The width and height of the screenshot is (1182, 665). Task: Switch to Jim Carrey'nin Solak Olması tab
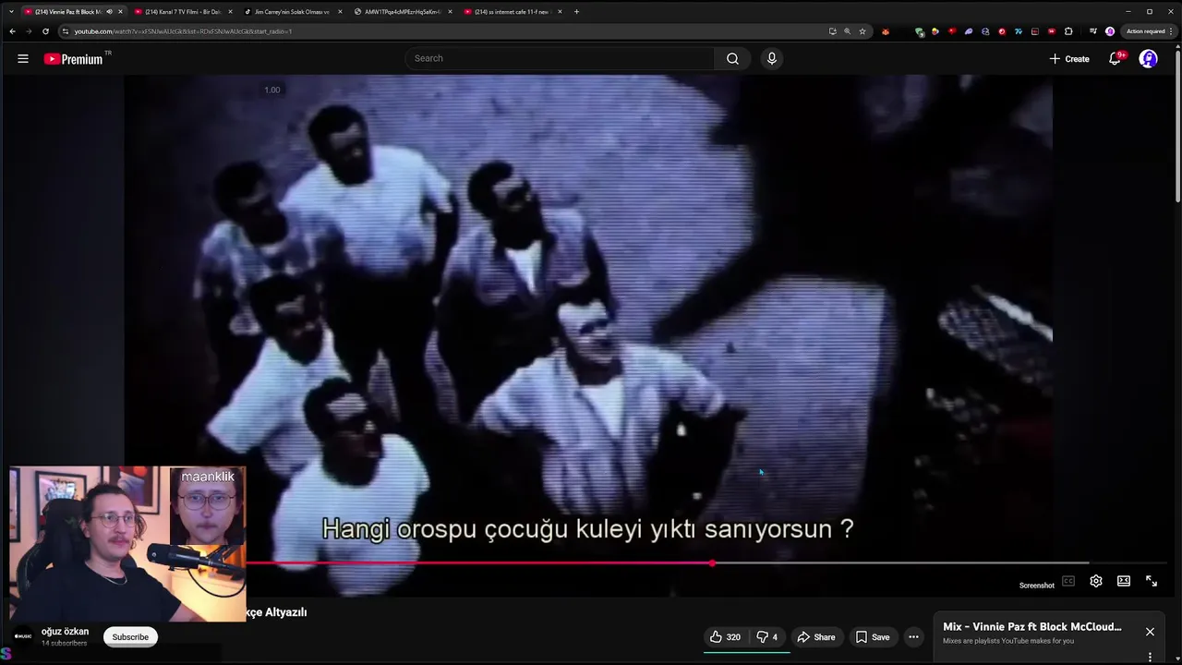tap(291, 11)
